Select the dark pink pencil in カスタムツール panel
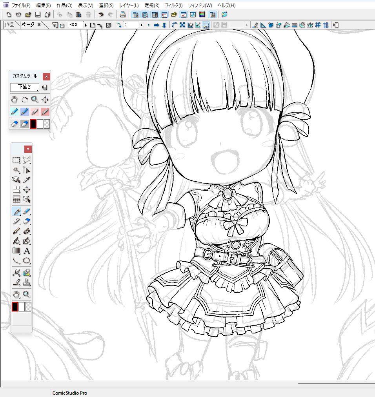The height and width of the screenshot is (397, 375). (45, 112)
